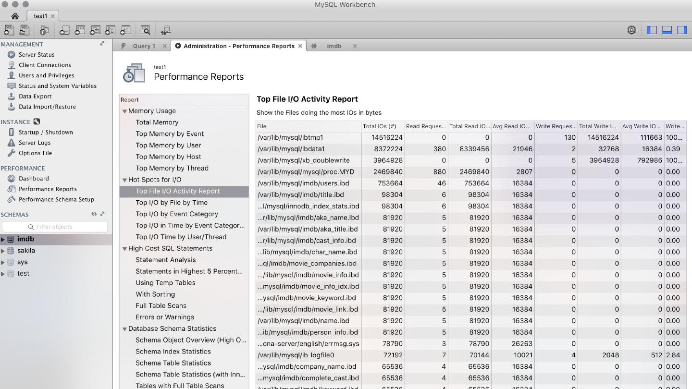Image resolution: width=692 pixels, height=389 pixels.
Task: Click the Filter objects search field
Action: (x=55, y=227)
